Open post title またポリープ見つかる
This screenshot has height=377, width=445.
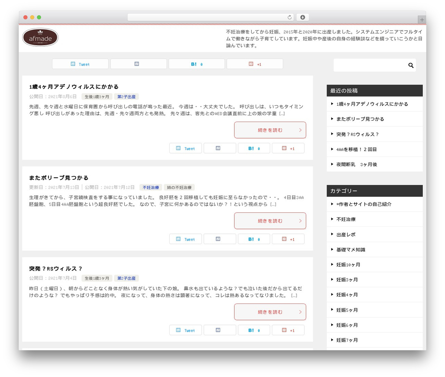point(59,178)
